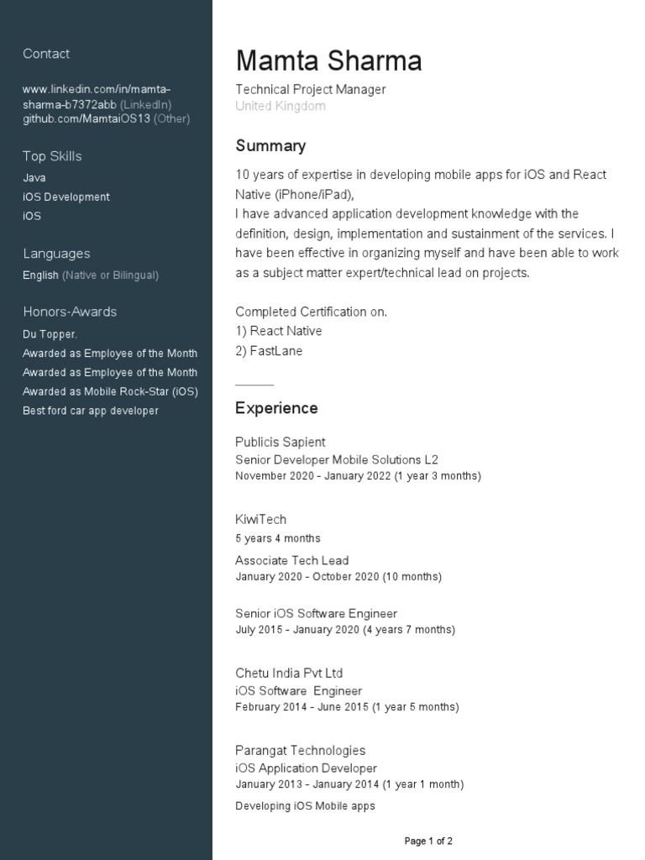This screenshot has height=860, width=645.
Task: Click the Experience section heading
Action: [x=276, y=408]
